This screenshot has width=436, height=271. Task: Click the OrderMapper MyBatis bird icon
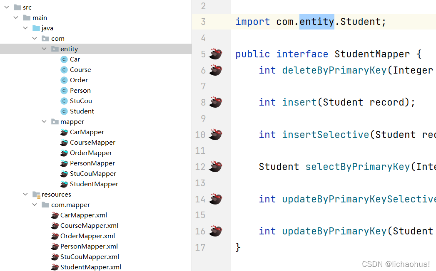[64, 153]
